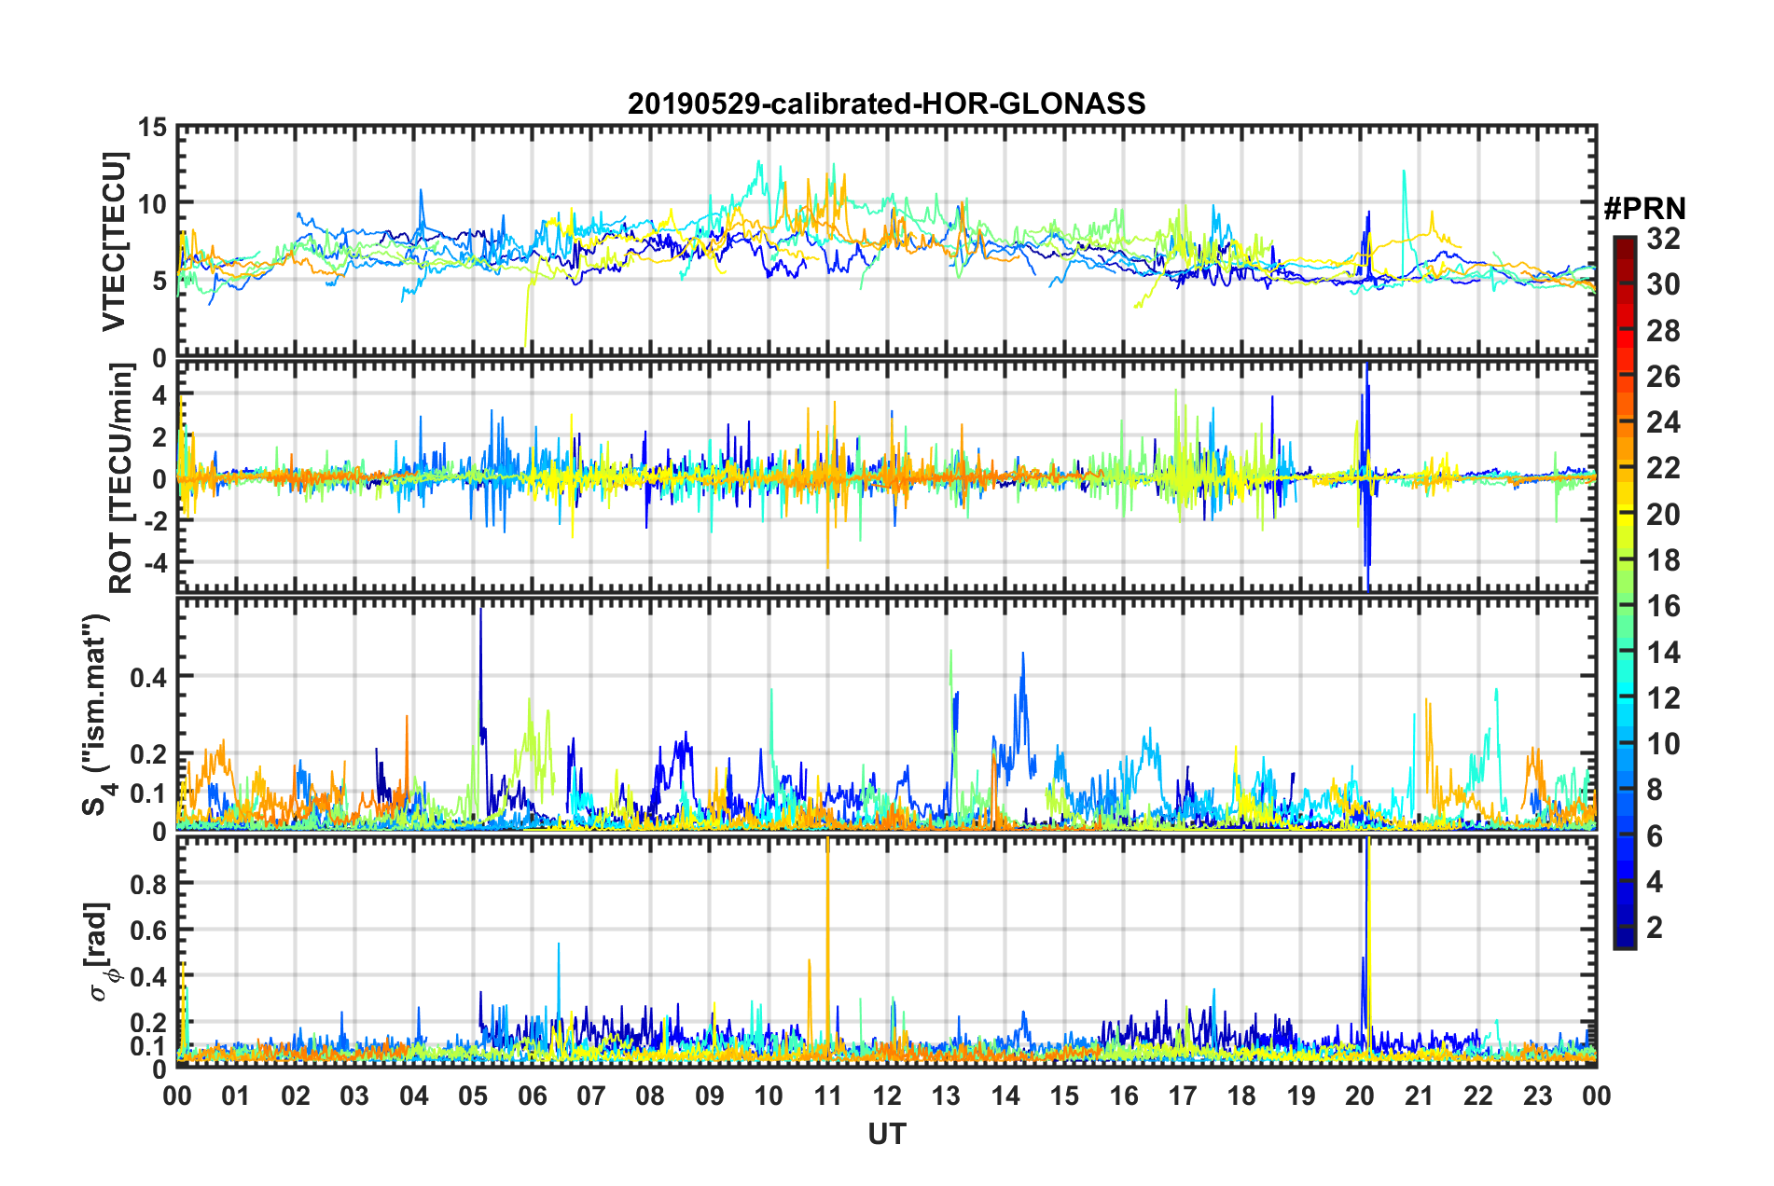Select hour label "21" on the UT axis
The image size is (1774, 1186).
1419,1096
